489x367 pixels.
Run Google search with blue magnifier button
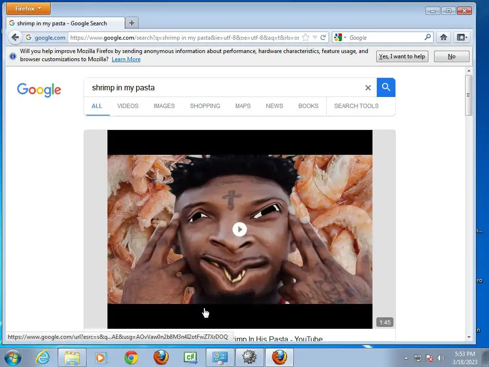coord(386,87)
